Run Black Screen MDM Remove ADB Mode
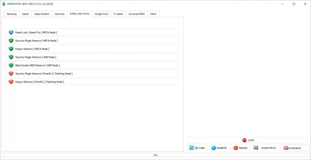 [x=92, y=65]
